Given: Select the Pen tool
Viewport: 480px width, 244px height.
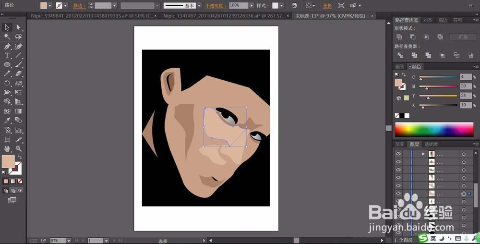Looking at the screenshot, I should coord(7,46).
